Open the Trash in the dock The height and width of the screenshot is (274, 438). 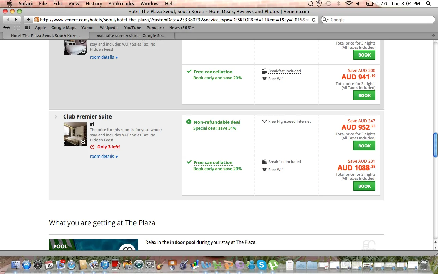pyautogui.click(x=424, y=265)
